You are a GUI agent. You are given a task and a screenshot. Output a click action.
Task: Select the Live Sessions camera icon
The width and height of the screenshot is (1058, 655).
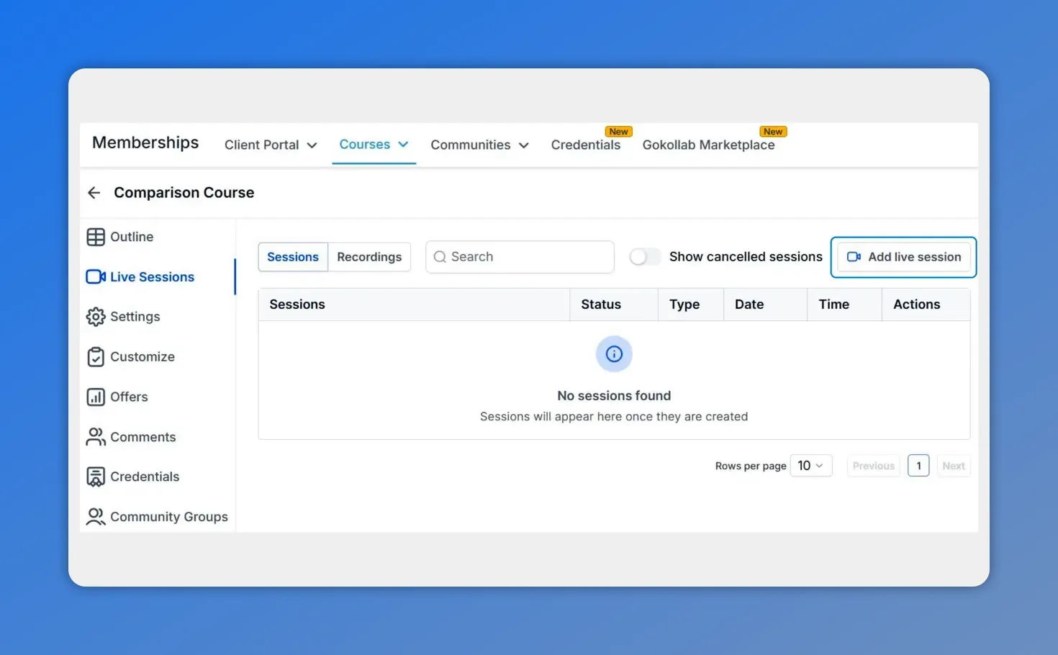(96, 276)
